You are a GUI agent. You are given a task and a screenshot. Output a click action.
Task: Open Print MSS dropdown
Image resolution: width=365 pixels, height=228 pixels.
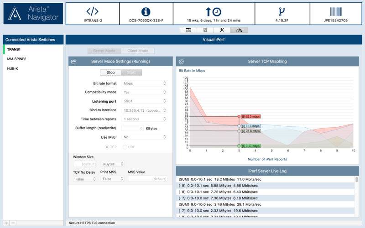[113, 179]
